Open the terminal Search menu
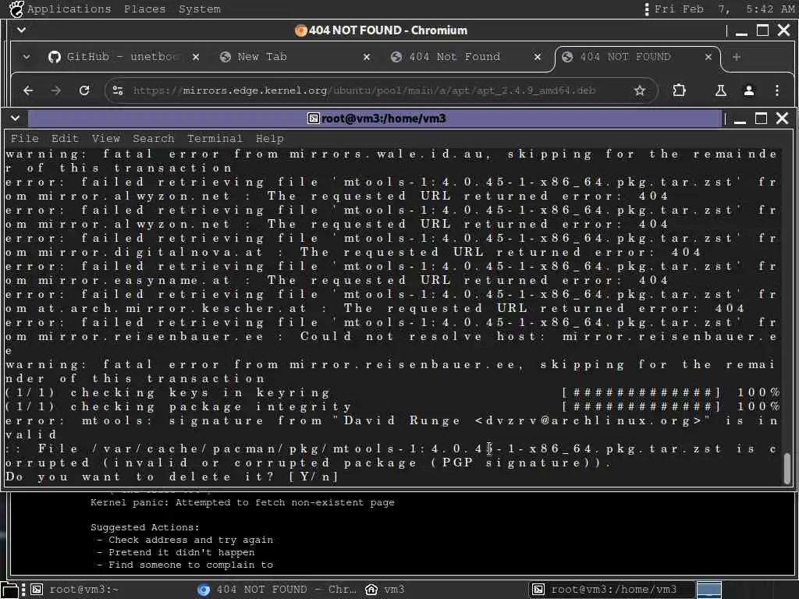The image size is (799, 599). [154, 139]
